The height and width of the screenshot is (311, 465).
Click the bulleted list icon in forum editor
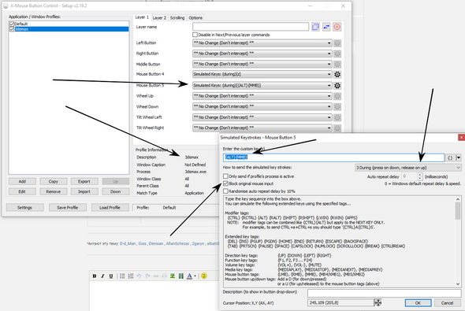point(122,276)
